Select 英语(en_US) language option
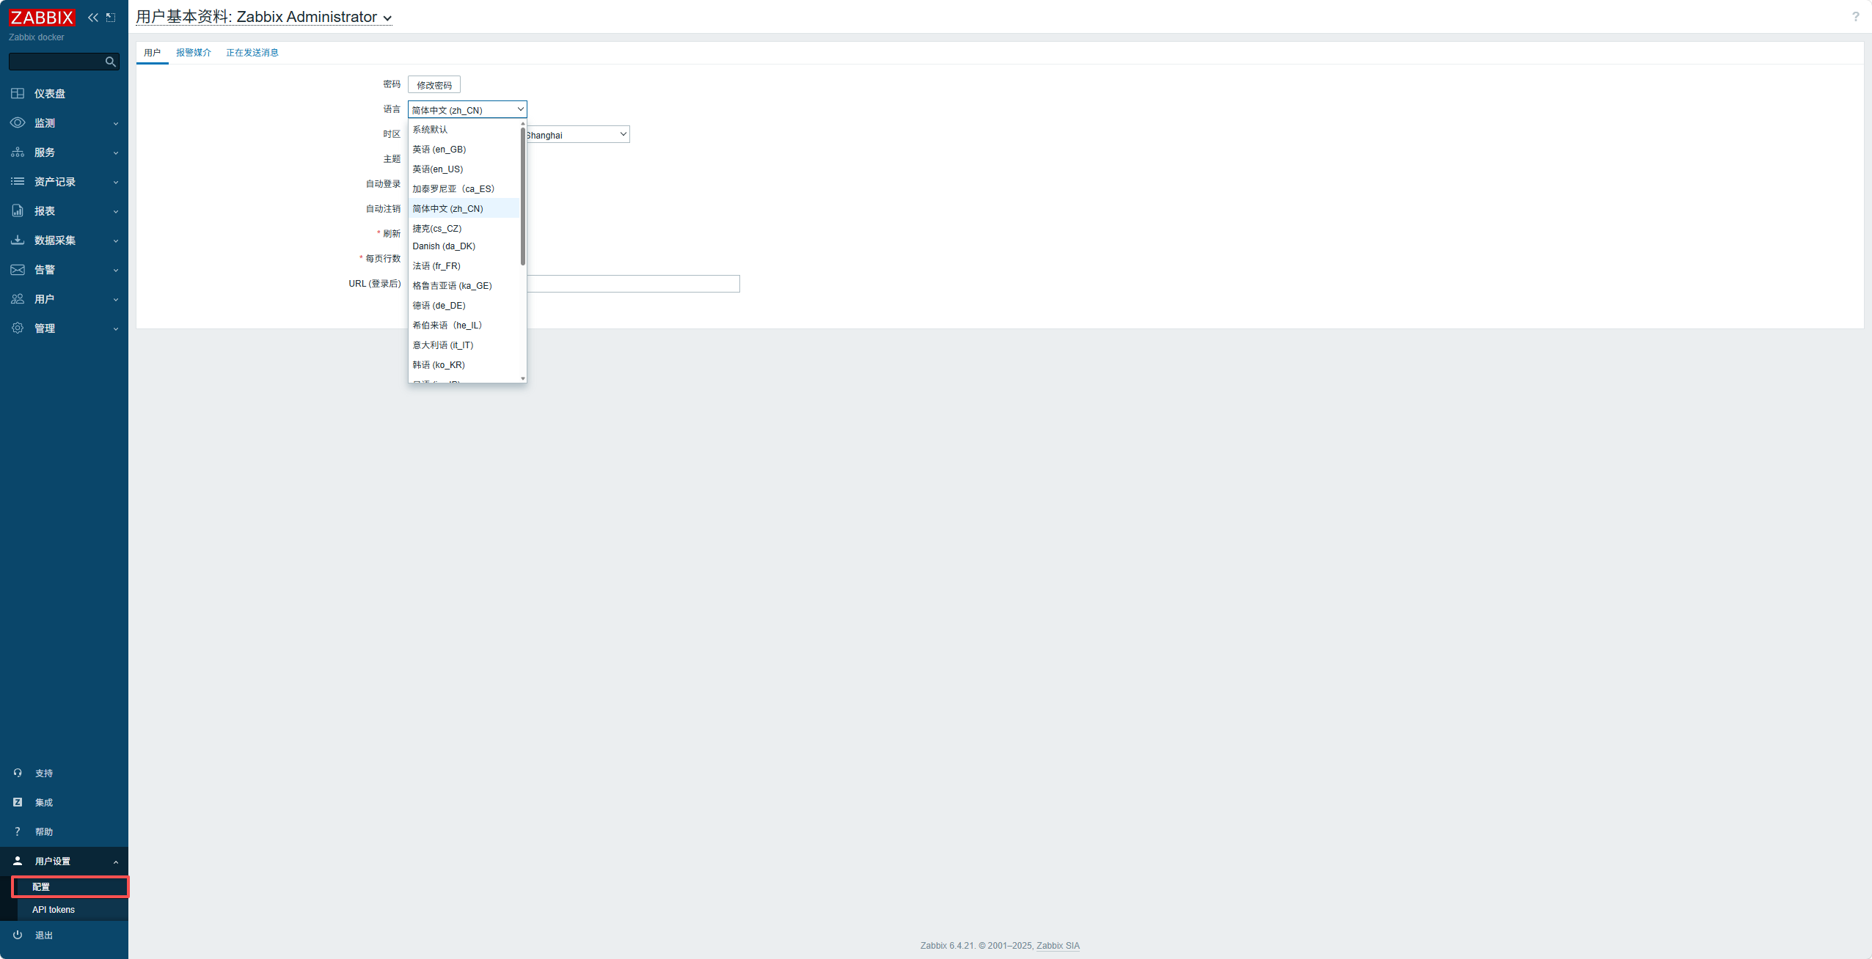1872x959 pixels. 464,169
